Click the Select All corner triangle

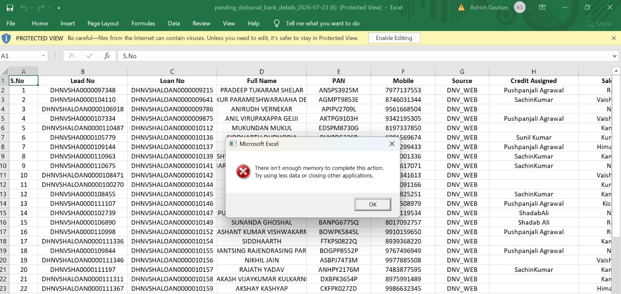5,71
